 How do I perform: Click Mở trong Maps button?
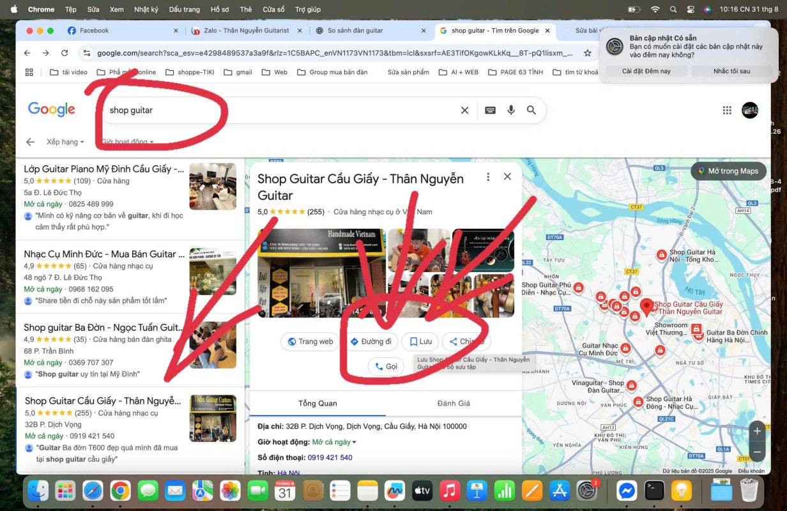click(728, 171)
